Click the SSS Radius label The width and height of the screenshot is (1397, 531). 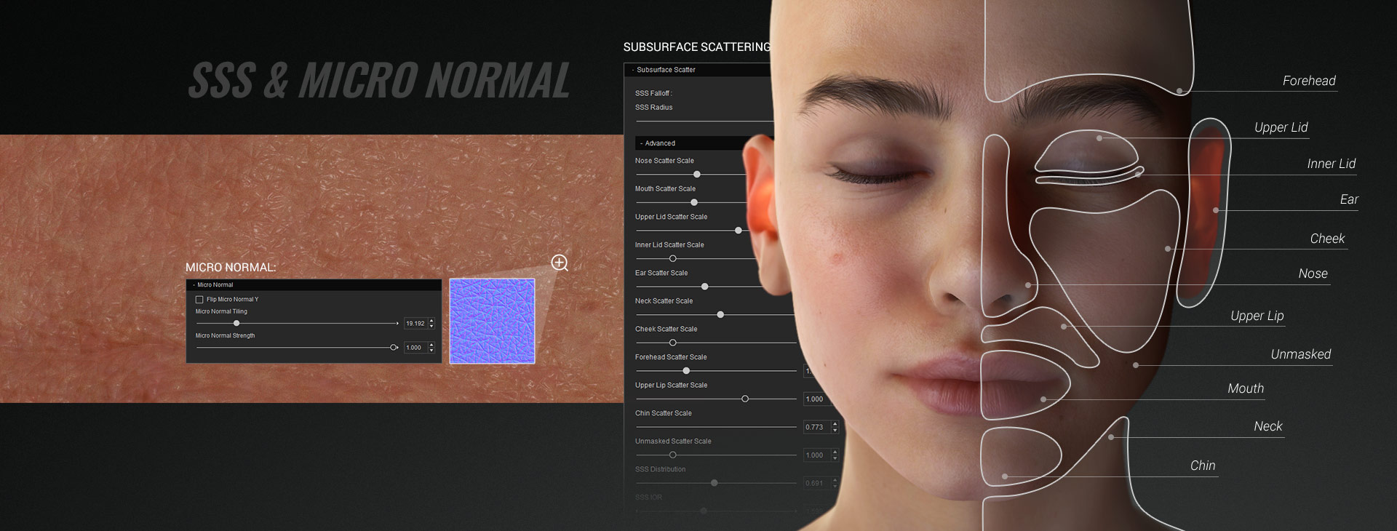pyautogui.click(x=653, y=107)
